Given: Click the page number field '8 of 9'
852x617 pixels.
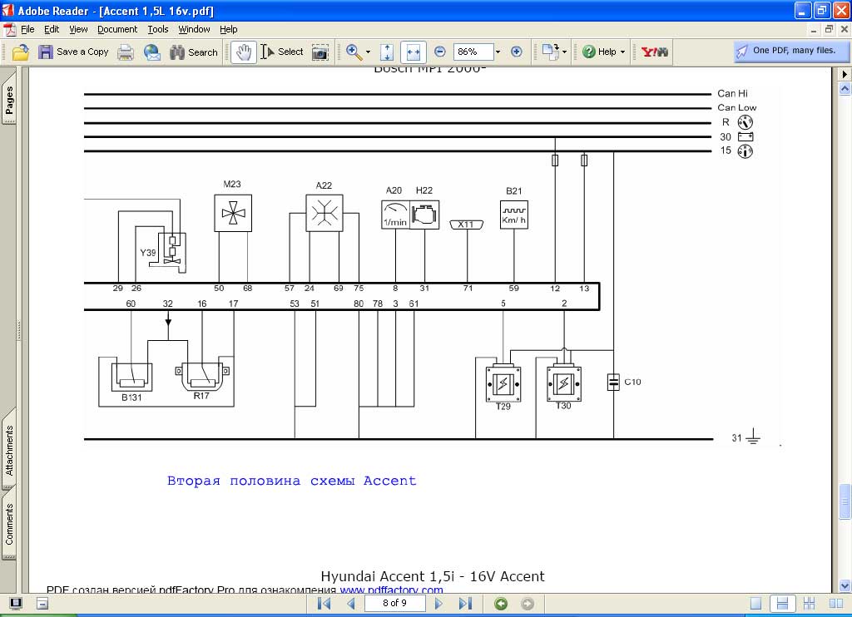Looking at the screenshot, I should pos(394,604).
